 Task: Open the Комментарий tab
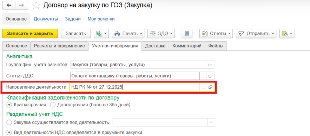(187, 46)
